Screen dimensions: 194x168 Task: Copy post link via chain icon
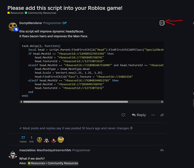[x=162, y=115]
